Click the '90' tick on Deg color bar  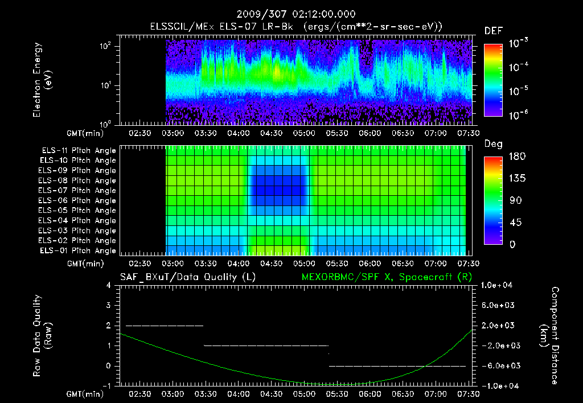[x=515, y=200]
